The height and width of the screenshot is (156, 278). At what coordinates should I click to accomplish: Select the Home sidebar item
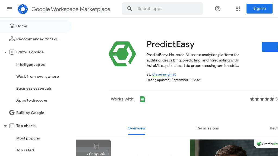tap(21, 26)
